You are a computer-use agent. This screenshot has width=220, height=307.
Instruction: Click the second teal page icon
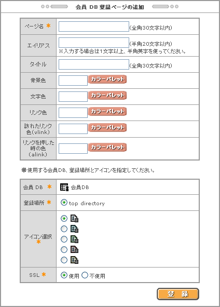click(74, 229)
